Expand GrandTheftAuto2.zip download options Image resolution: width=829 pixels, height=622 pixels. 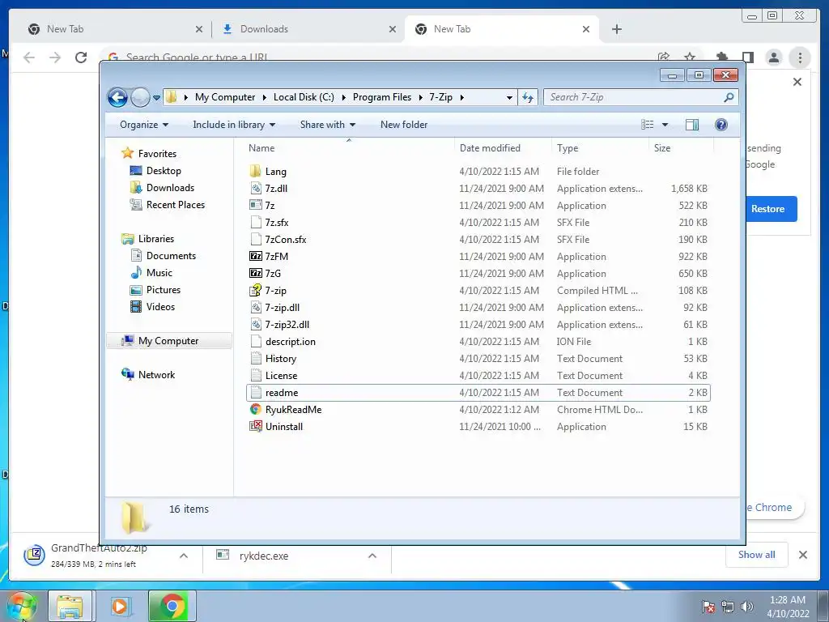(x=184, y=556)
